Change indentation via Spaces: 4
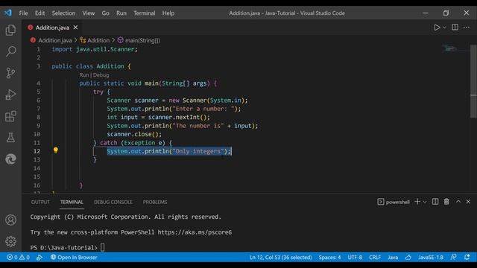This screenshot has height=268, width=477. (329, 258)
